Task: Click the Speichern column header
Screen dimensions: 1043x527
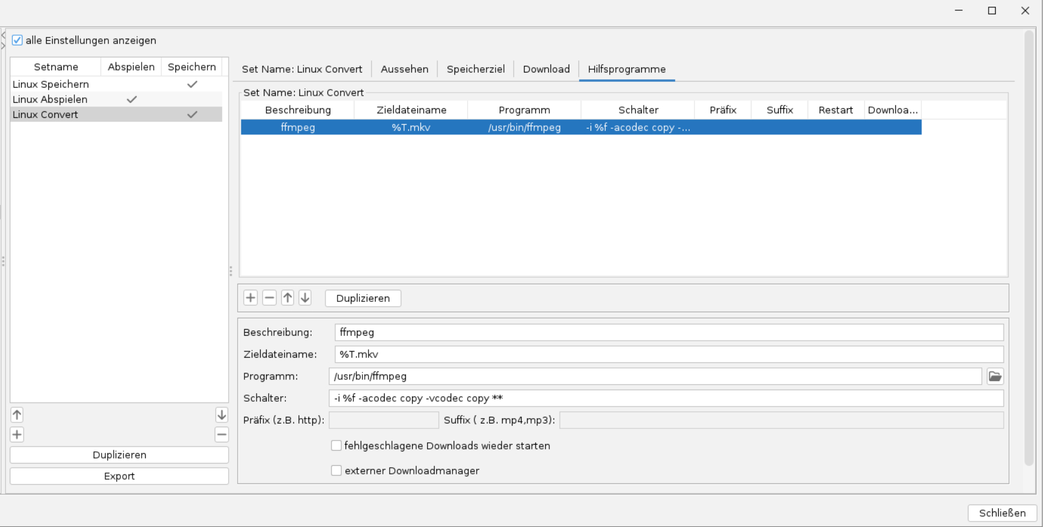Action: tap(192, 67)
